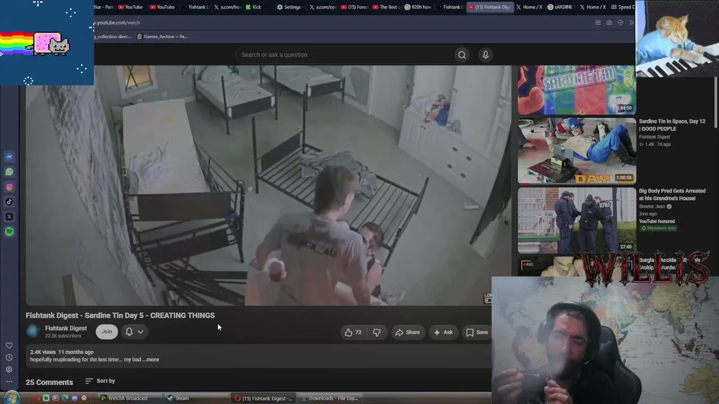Open Instagram in the browser sidebar
Image resolution: width=719 pixels, height=404 pixels.
coord(9,187)
